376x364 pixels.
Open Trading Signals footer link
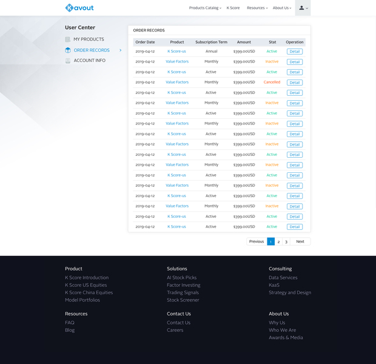183,292
